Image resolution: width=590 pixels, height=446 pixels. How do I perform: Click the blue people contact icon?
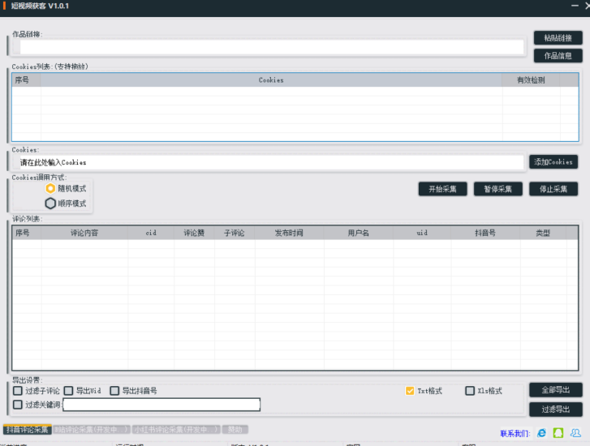[x=575, y=433]
